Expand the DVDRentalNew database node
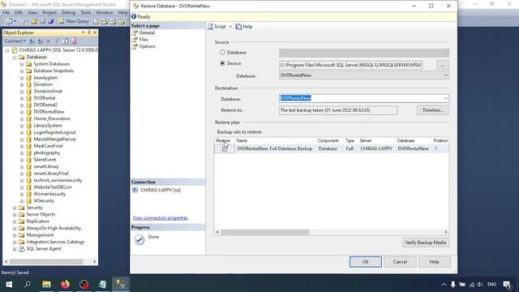This screenshot has height=292, width=519. pyautogui.click(x=22, y=112)
